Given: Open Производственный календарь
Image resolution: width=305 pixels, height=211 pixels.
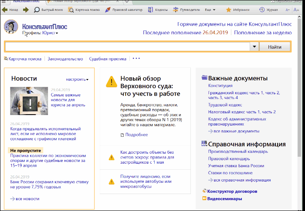Looking at the screenshot, I should coord(238,152).
